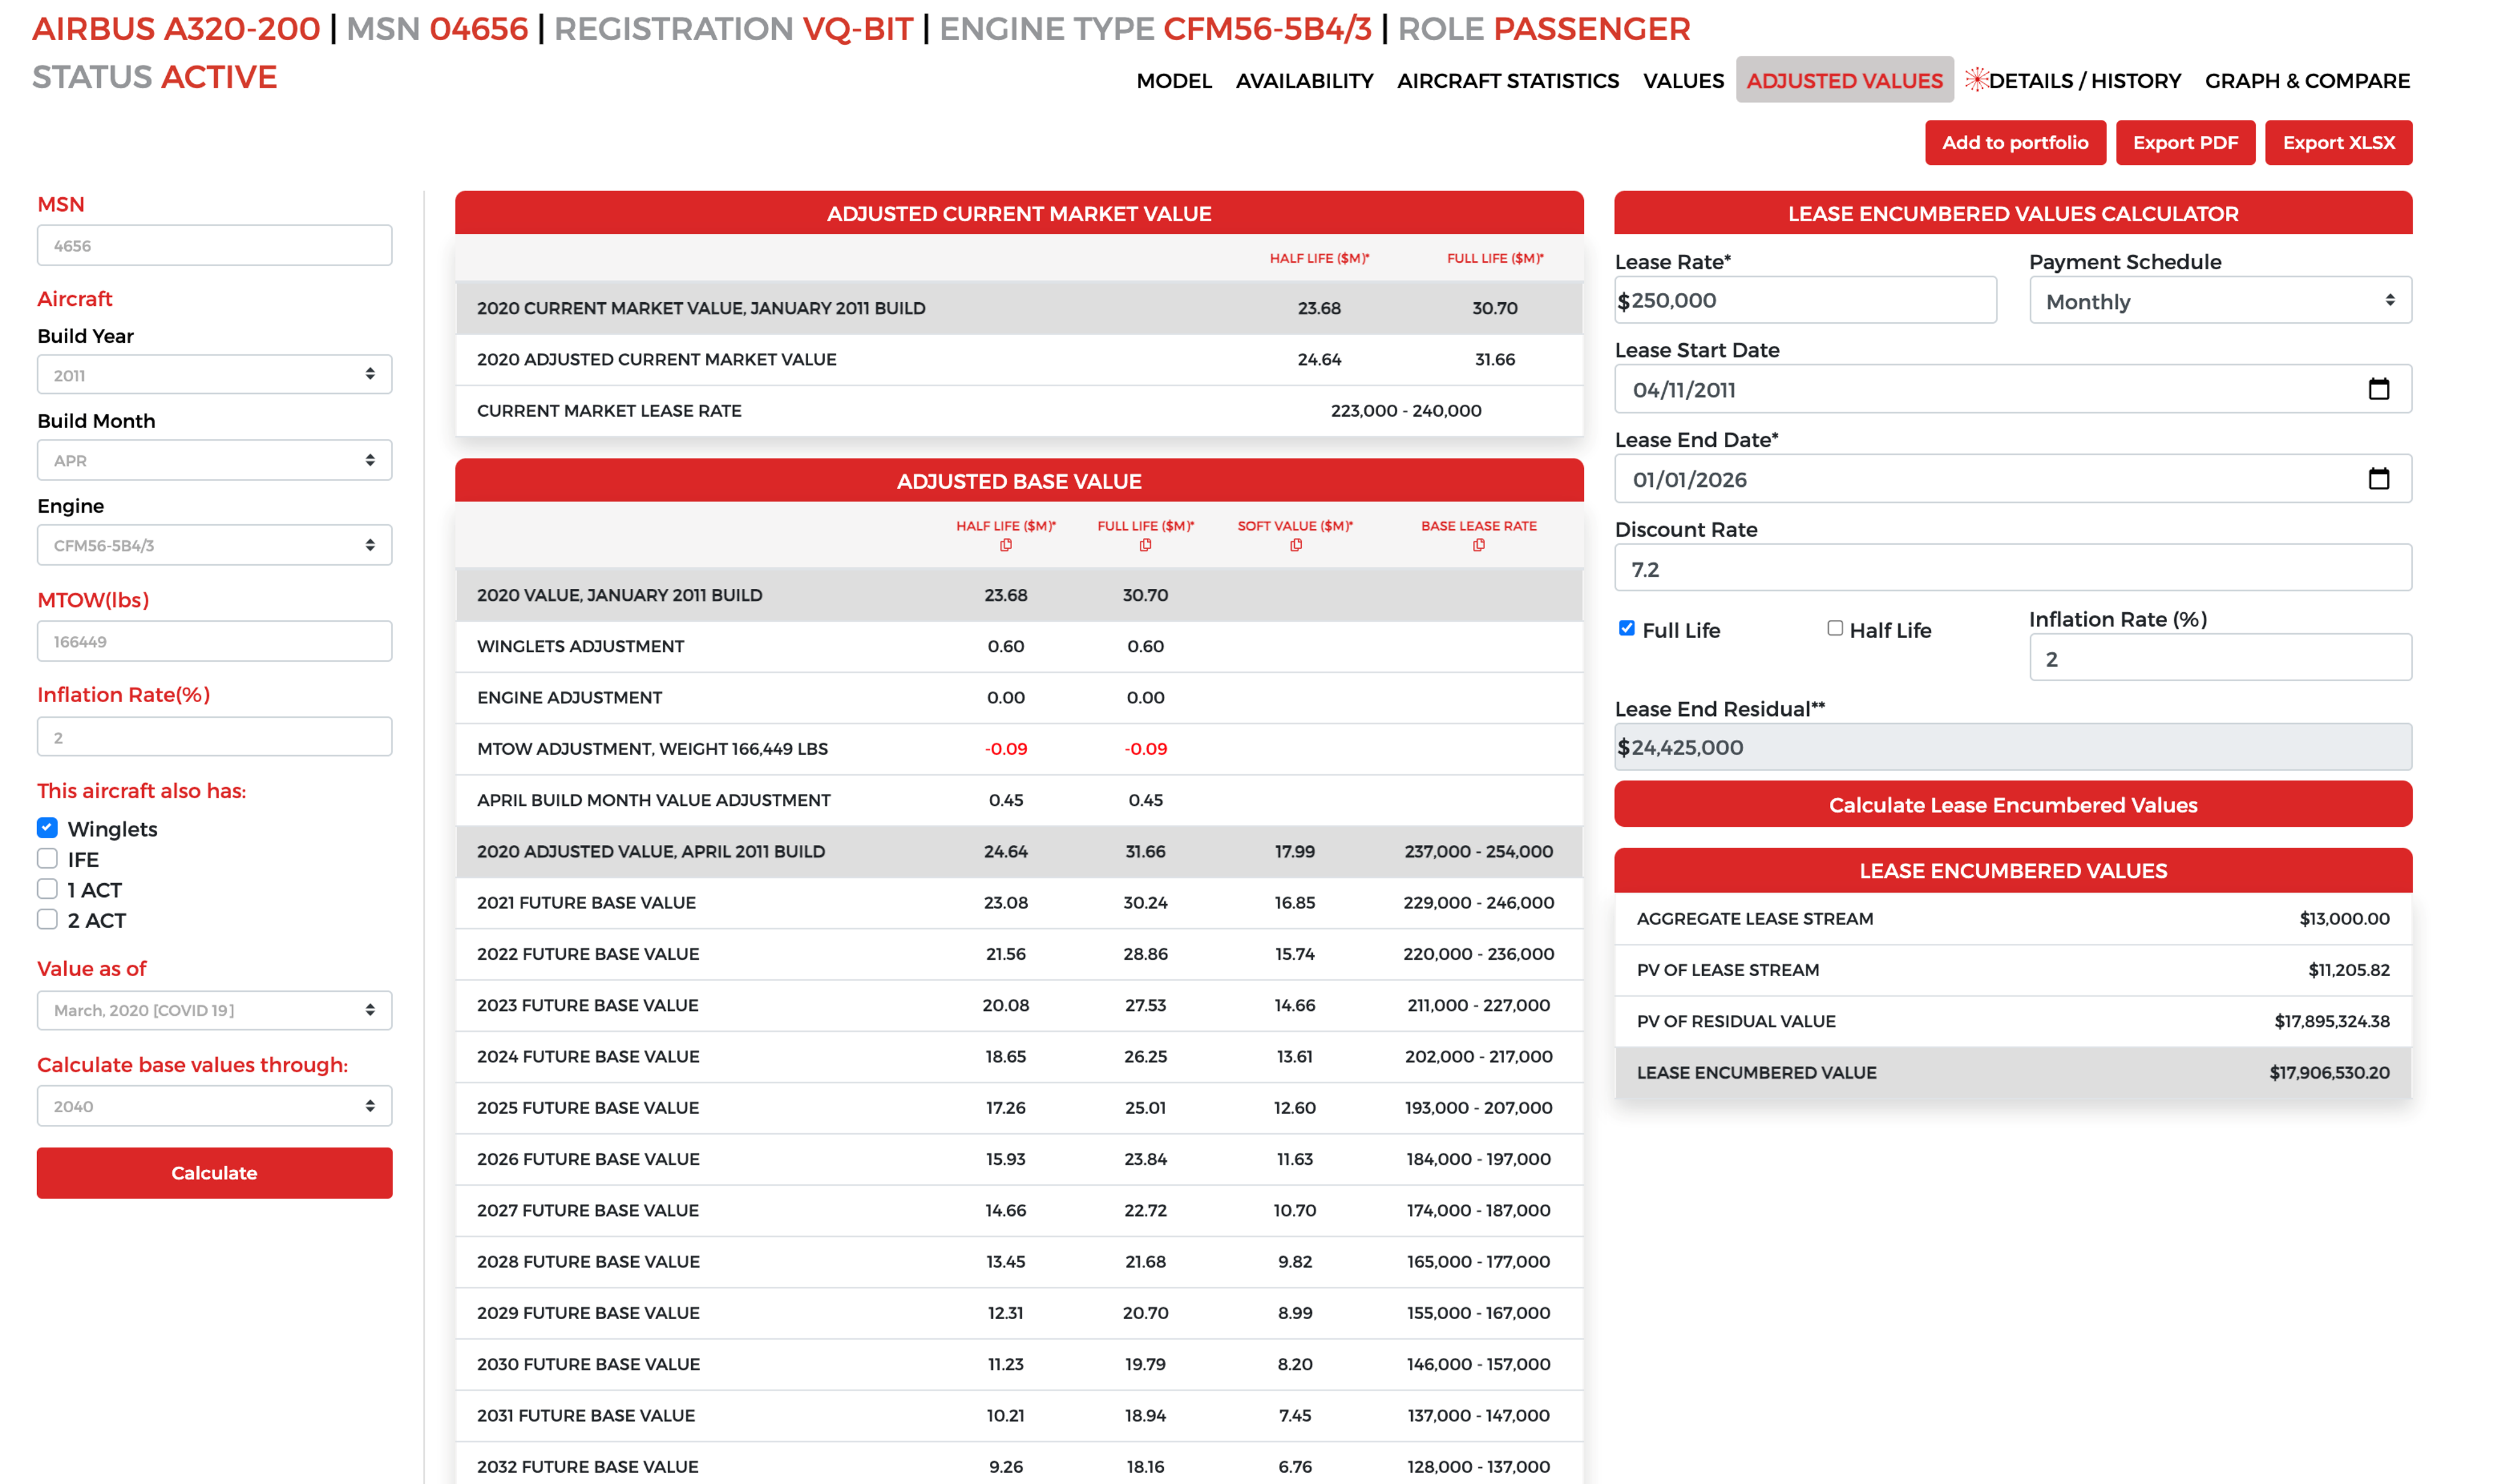Enable the IFE checkbox
This screenshot has width=2497, height=1484.
(x=47, y=859)
